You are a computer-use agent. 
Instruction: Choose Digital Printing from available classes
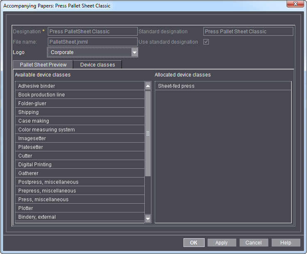pyautogui.click(x=80, y=165)
